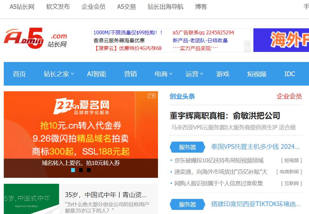Expand the 电商 menu chevron
309x214 pixels.
click(x=171, y=74)
